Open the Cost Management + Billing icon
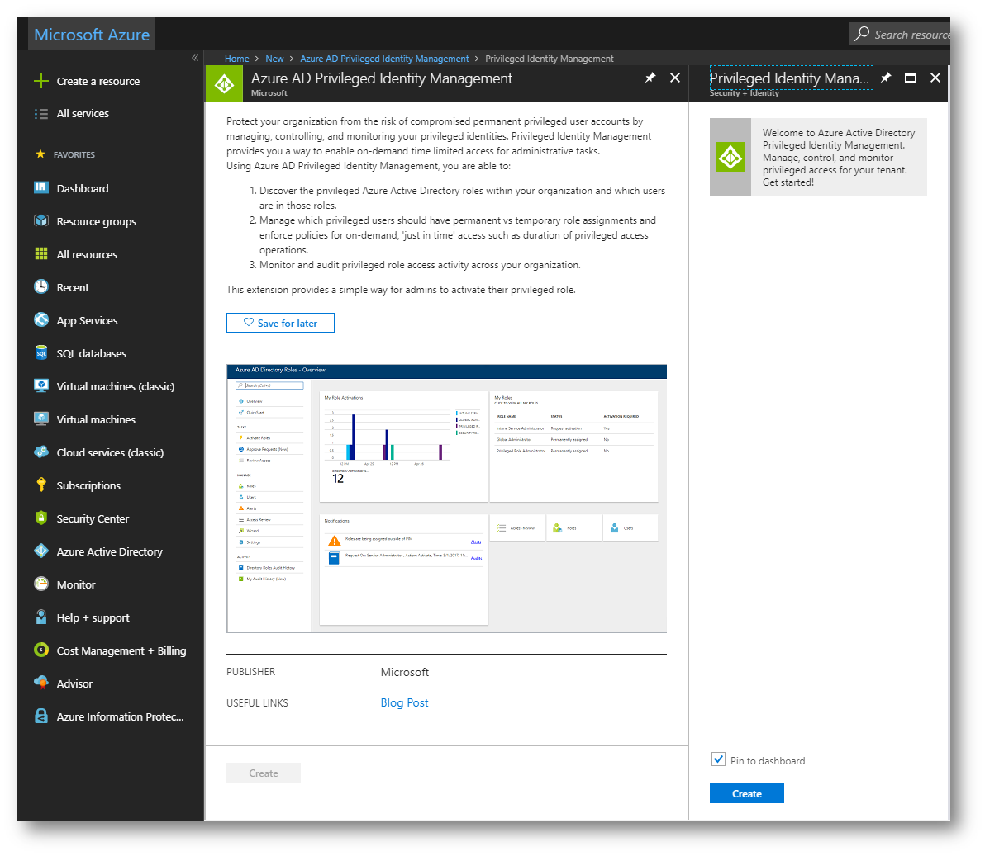The height and width of the screenshot is (856, 985). [x=40, y=650]
